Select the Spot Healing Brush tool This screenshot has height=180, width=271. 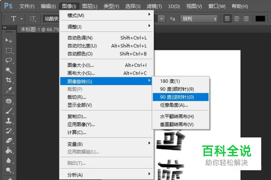point(9,101)
